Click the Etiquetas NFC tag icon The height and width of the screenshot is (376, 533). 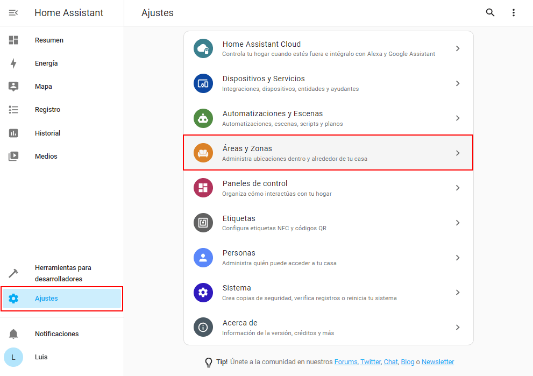[203, 223]
